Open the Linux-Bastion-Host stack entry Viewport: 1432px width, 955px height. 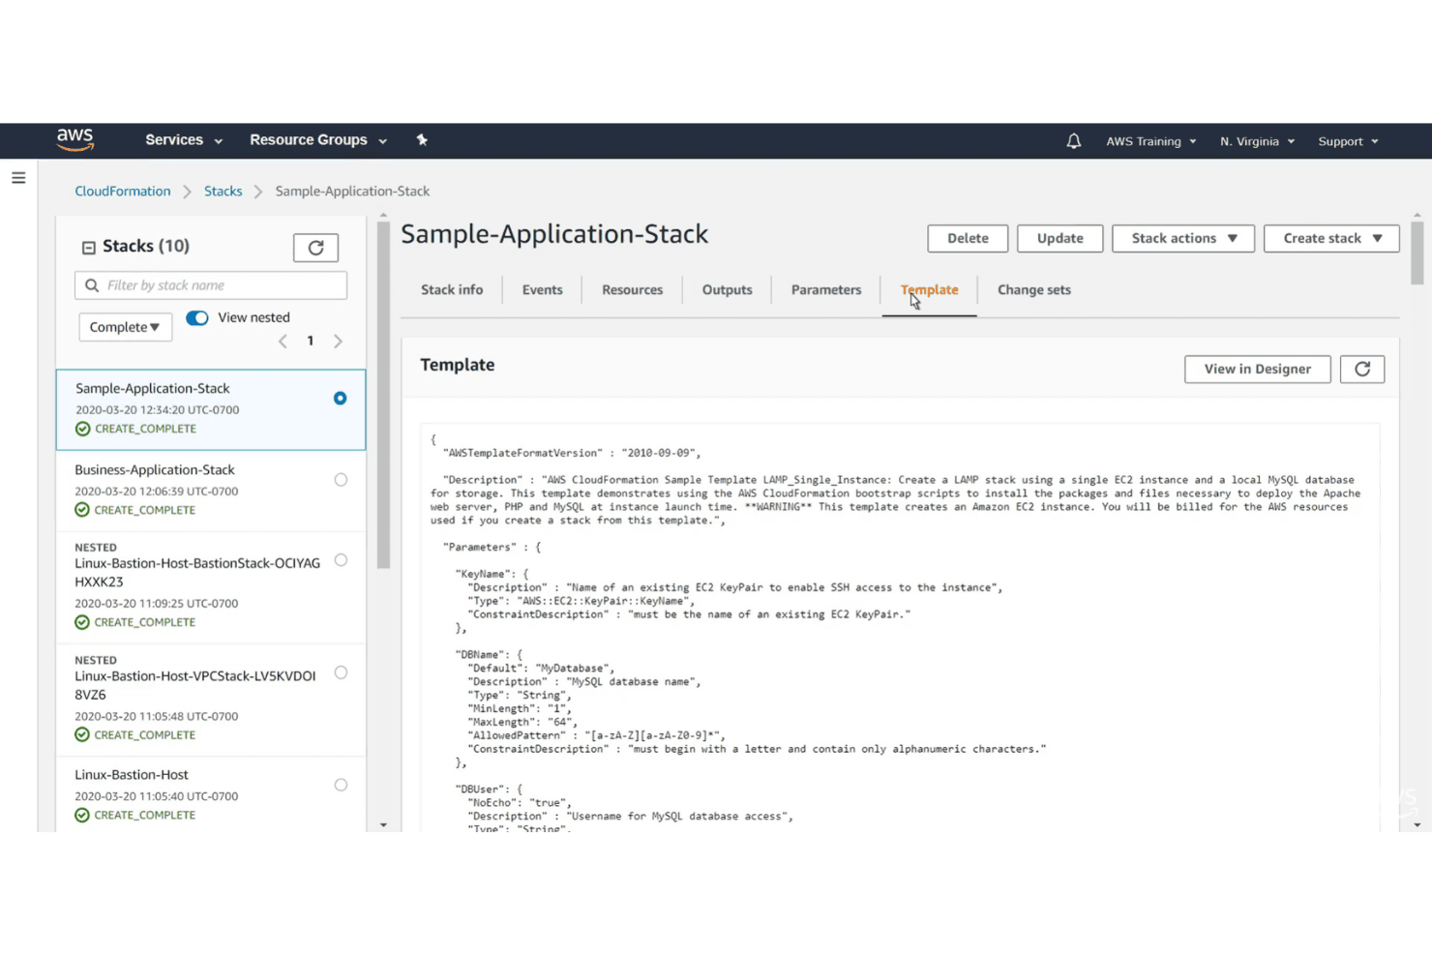click(211, 794)
